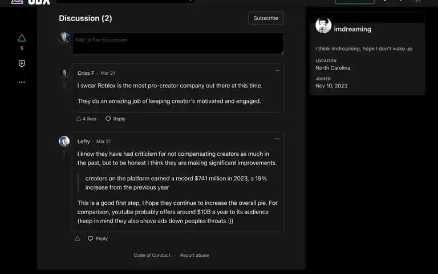Image resolution: width=438 pixels, height=274 pixels.
Task: Like Lefty's comment with the triangle icon
Action: point(78,239)
